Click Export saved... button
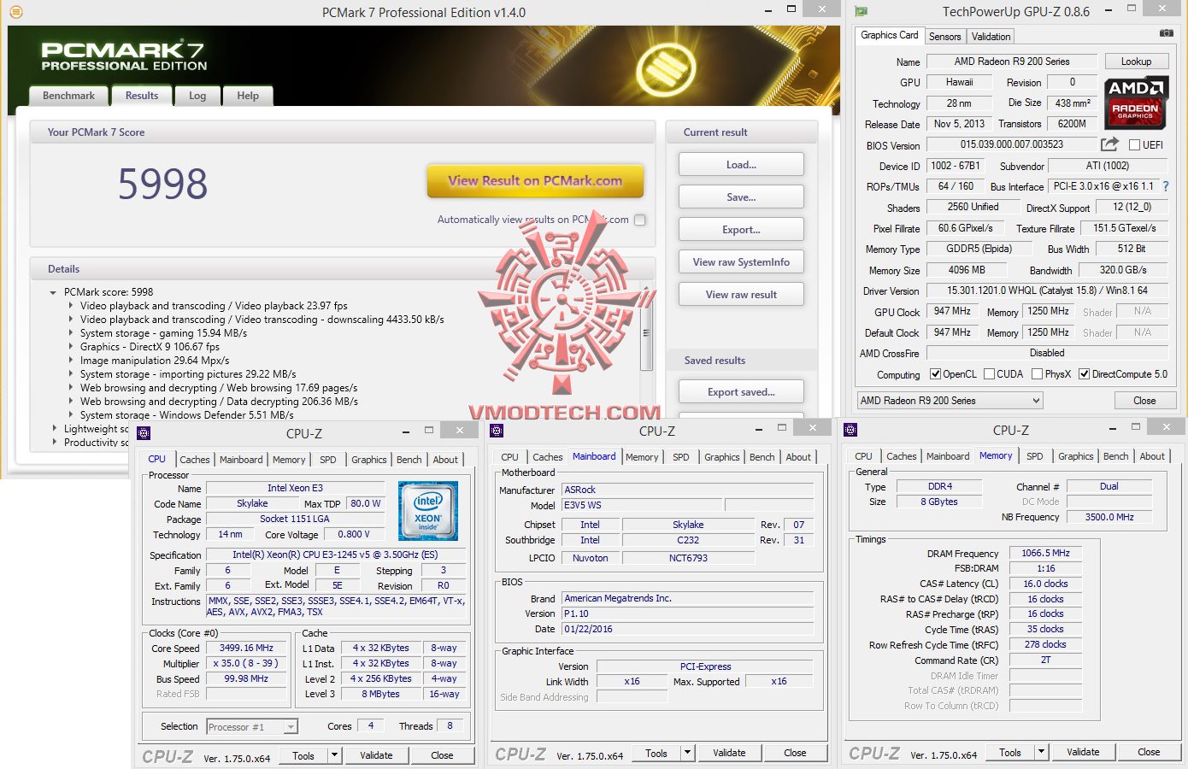 tap(741, 392)
